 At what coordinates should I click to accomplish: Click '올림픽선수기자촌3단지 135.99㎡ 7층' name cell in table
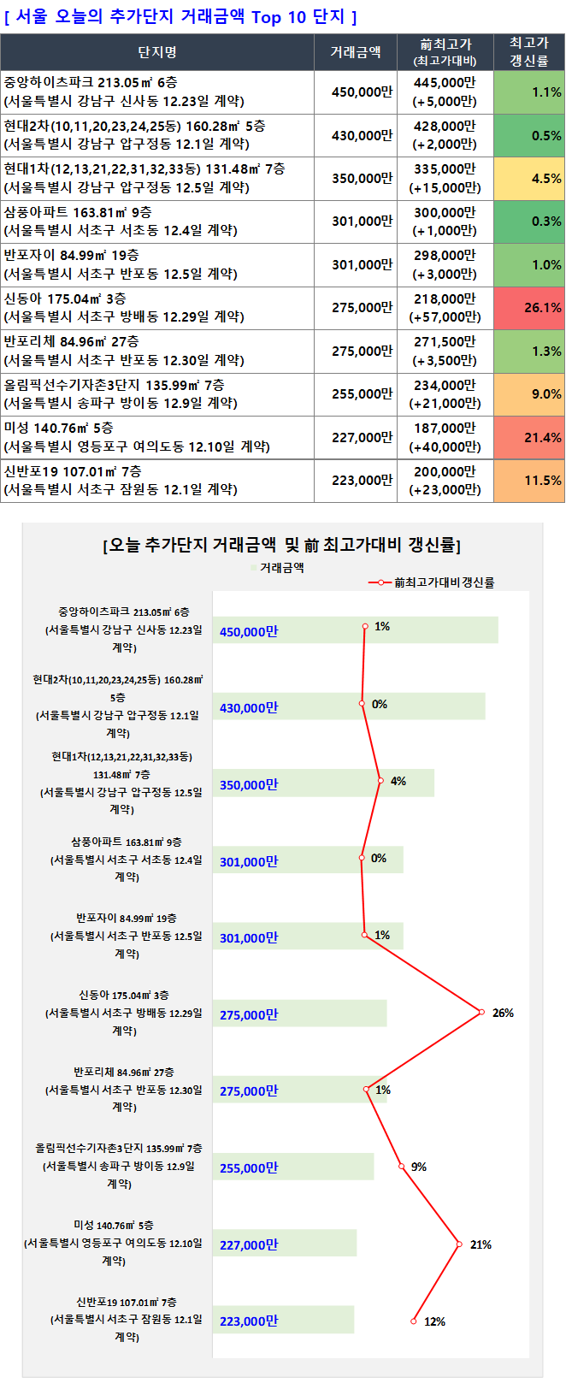click(157, 394)
